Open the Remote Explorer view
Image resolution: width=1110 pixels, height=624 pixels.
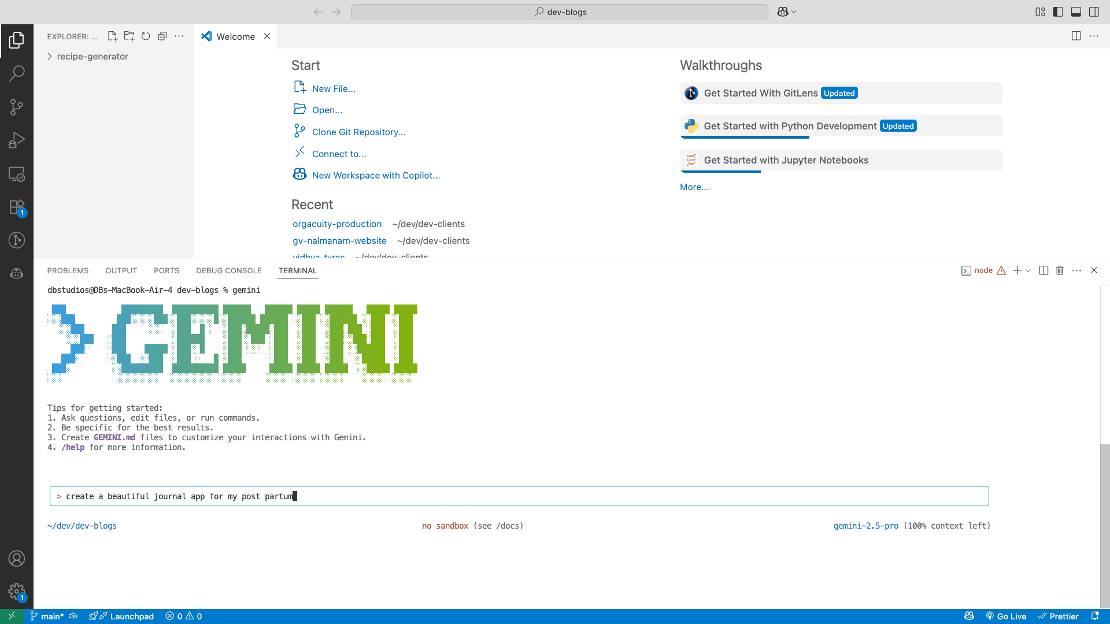pos(17,174)
